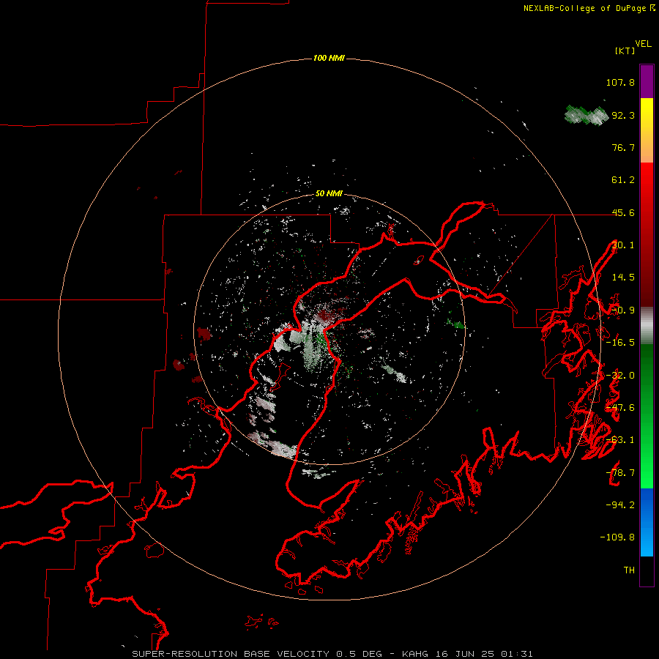
Task: Select the -32.0 legend value
Action: [620, 376]
